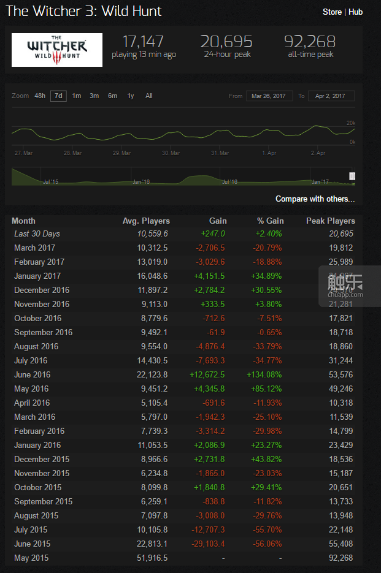Open the Hub link

355,12
